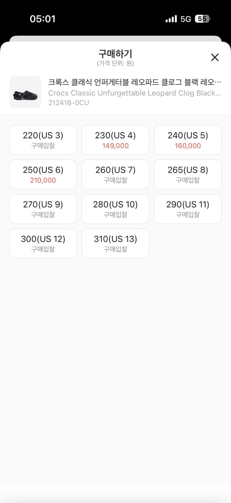The height and width of the screenshot is (503, 231).
Task: Choose size 240(US 5) priced 160,000
Action: point(187,140)
